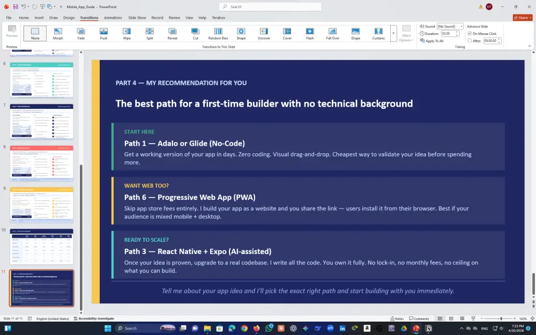This screenshot has height=335, width=536.
Task: Switch to Normal view in status bar
Action: coord(440,318)
